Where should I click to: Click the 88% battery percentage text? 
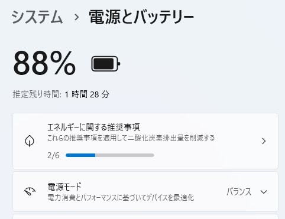[x=44, y=63]
